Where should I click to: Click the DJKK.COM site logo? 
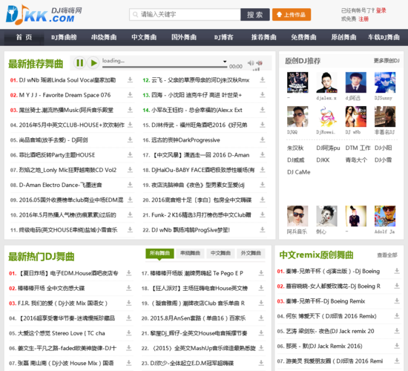[44, 15]
